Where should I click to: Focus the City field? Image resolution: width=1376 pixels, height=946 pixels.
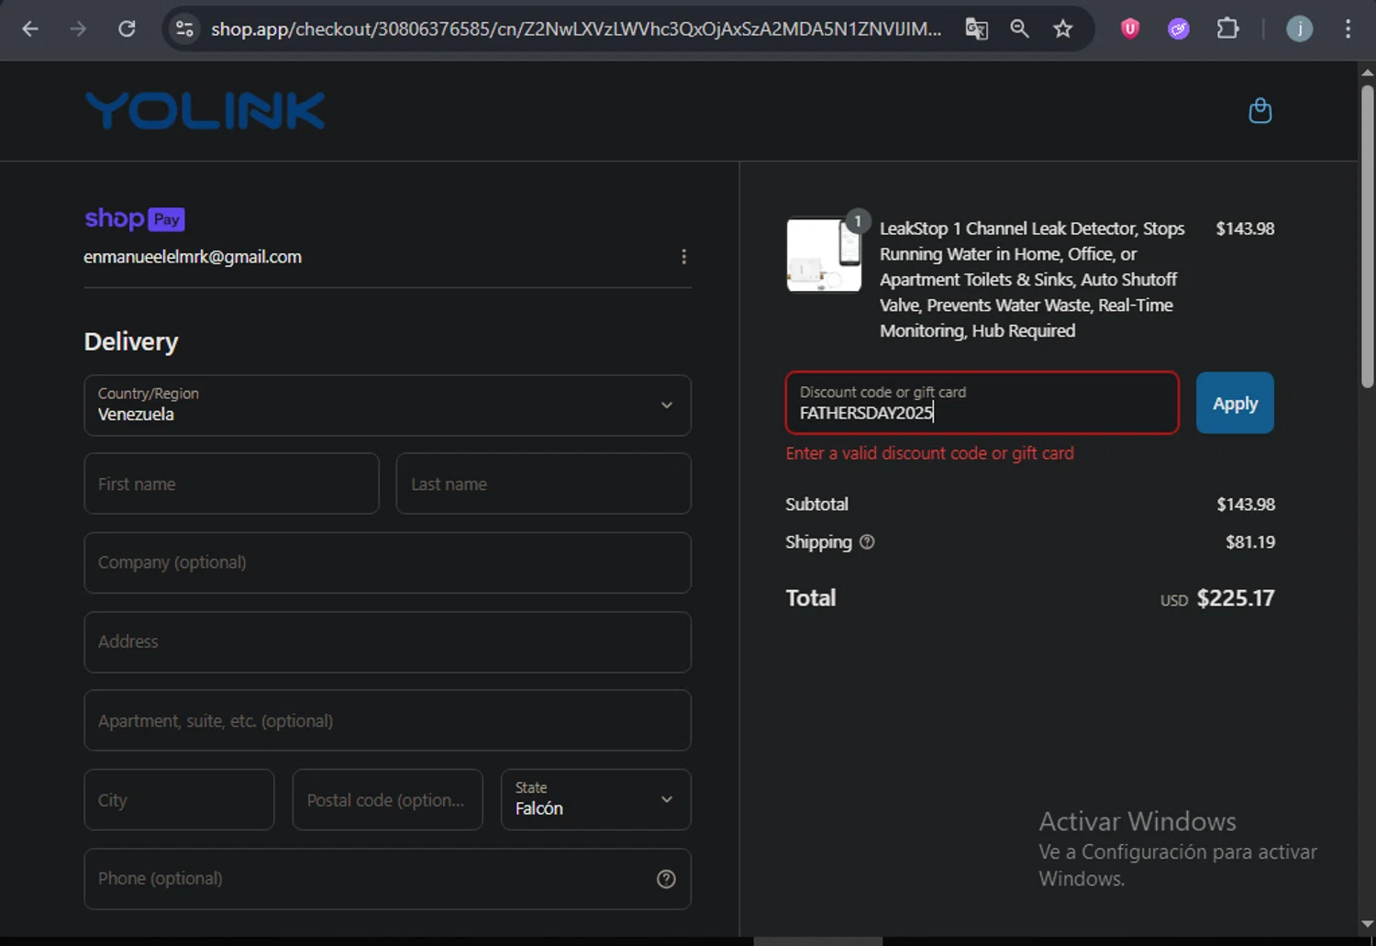[179, 799]
